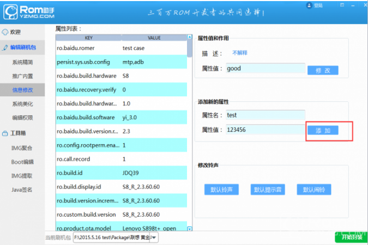Click the 默认提示音 button
Screen dimensions: 368x245
pyautogui.click(x=268, y=189)
